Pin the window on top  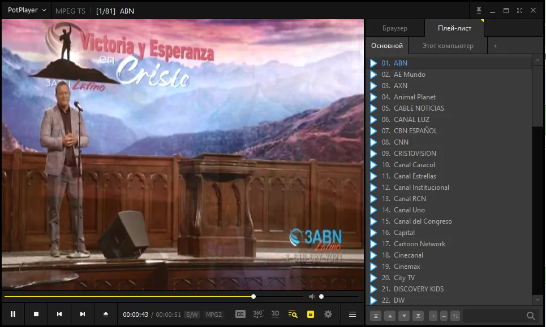pyautogui.click(x=479, y=10)
